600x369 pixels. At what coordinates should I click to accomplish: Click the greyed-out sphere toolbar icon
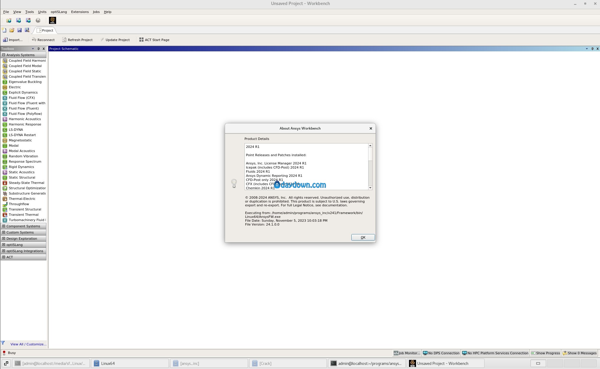(38, 20)
